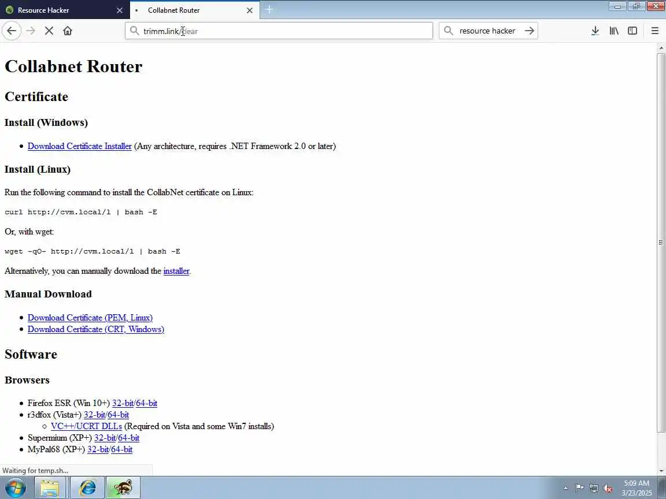The image size is (666, 499).
Task: Focus the resource hacker search field
Action: coord(487,31)
